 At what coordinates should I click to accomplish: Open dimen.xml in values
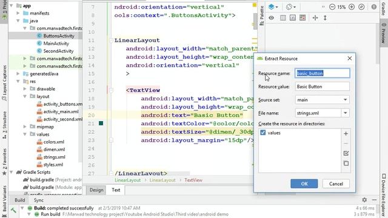54,150
